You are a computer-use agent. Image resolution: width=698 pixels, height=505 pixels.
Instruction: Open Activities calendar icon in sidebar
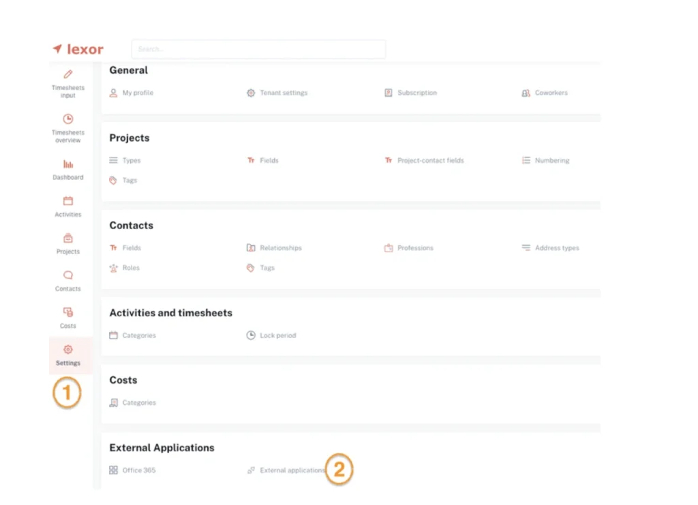[x=67, y=201]
